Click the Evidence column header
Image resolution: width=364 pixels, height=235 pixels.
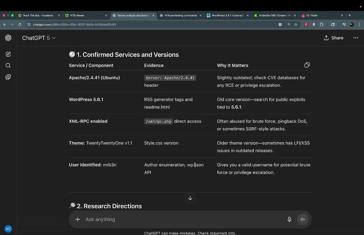(154, 65)
